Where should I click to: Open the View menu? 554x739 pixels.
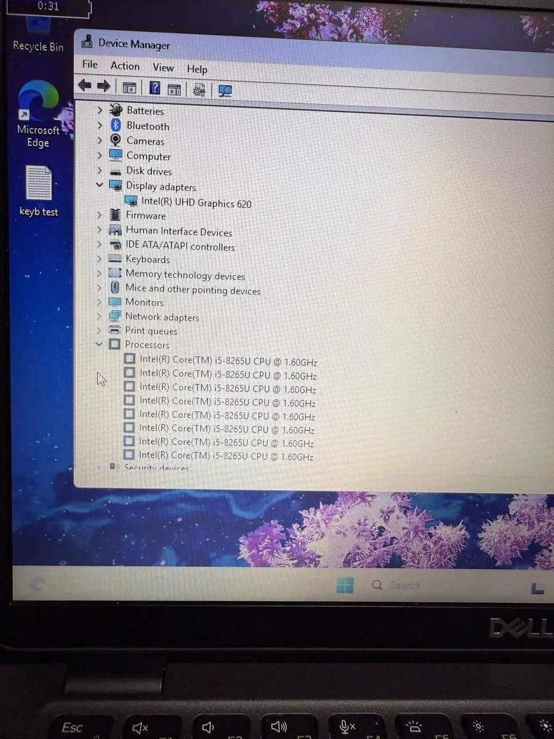click(163, 68)
